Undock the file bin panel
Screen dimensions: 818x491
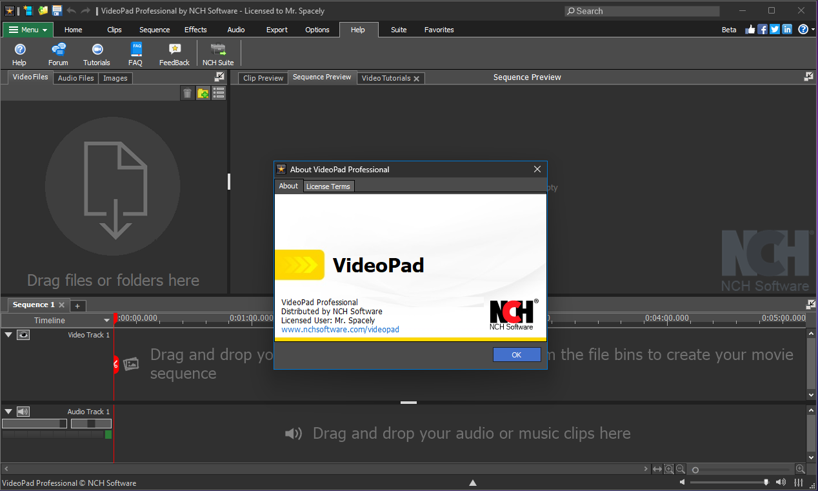[x=219, y=77]
